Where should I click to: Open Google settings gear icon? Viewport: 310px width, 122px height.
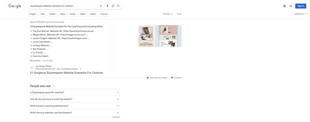click(x=284, y=6)
